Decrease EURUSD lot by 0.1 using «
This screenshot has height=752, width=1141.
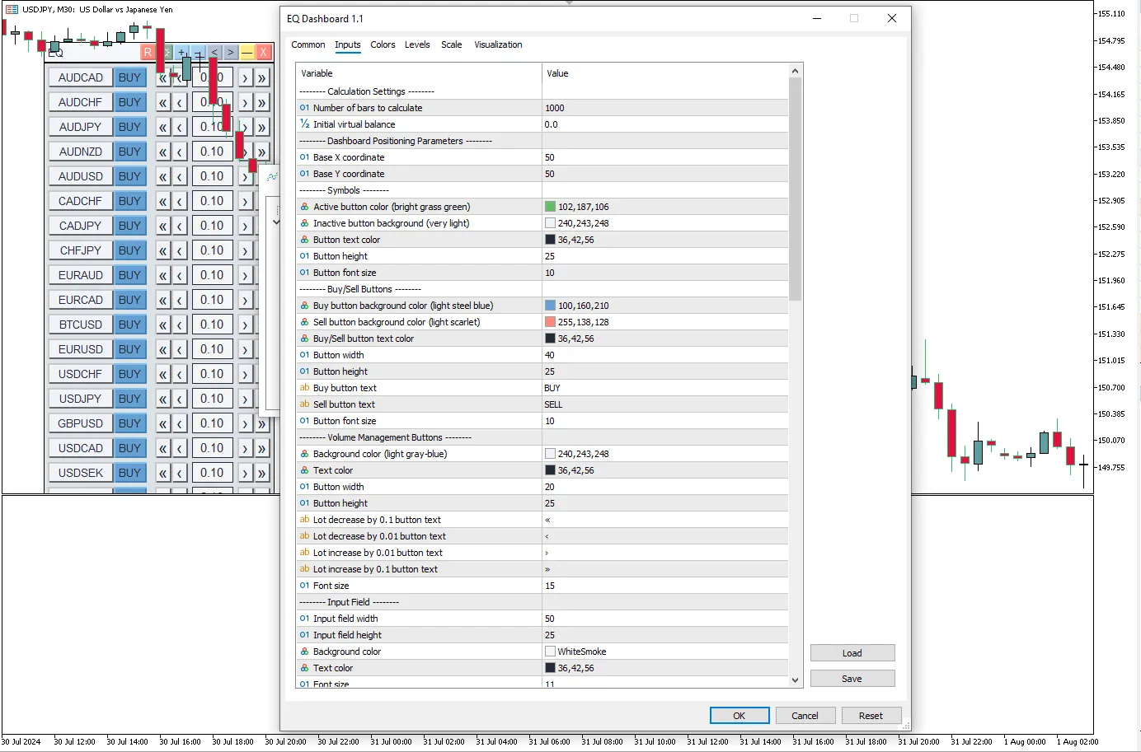coord(163,349)
